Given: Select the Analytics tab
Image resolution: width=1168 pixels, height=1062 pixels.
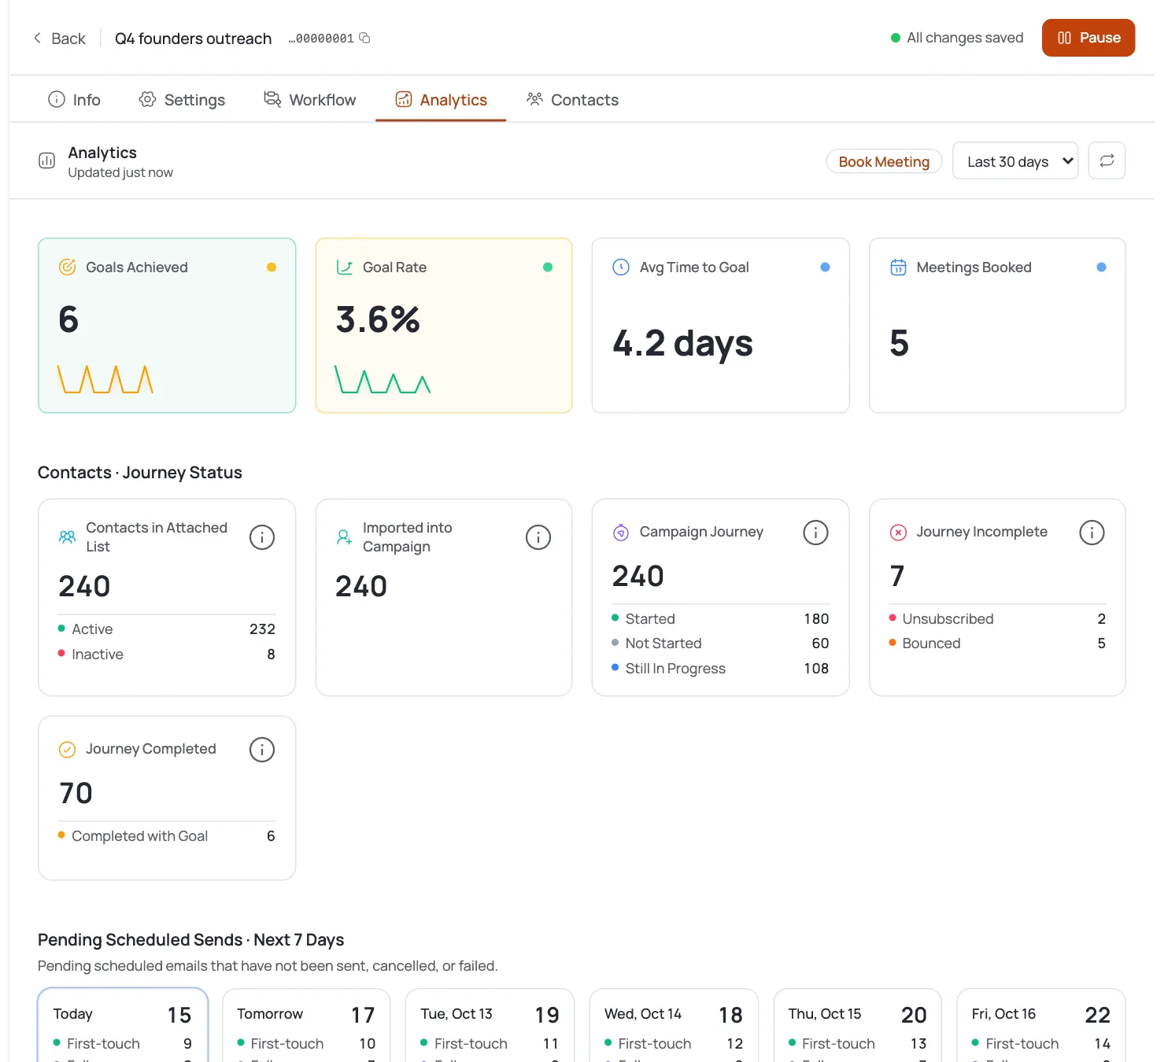Looking at the screenshot, I should 441,100.
